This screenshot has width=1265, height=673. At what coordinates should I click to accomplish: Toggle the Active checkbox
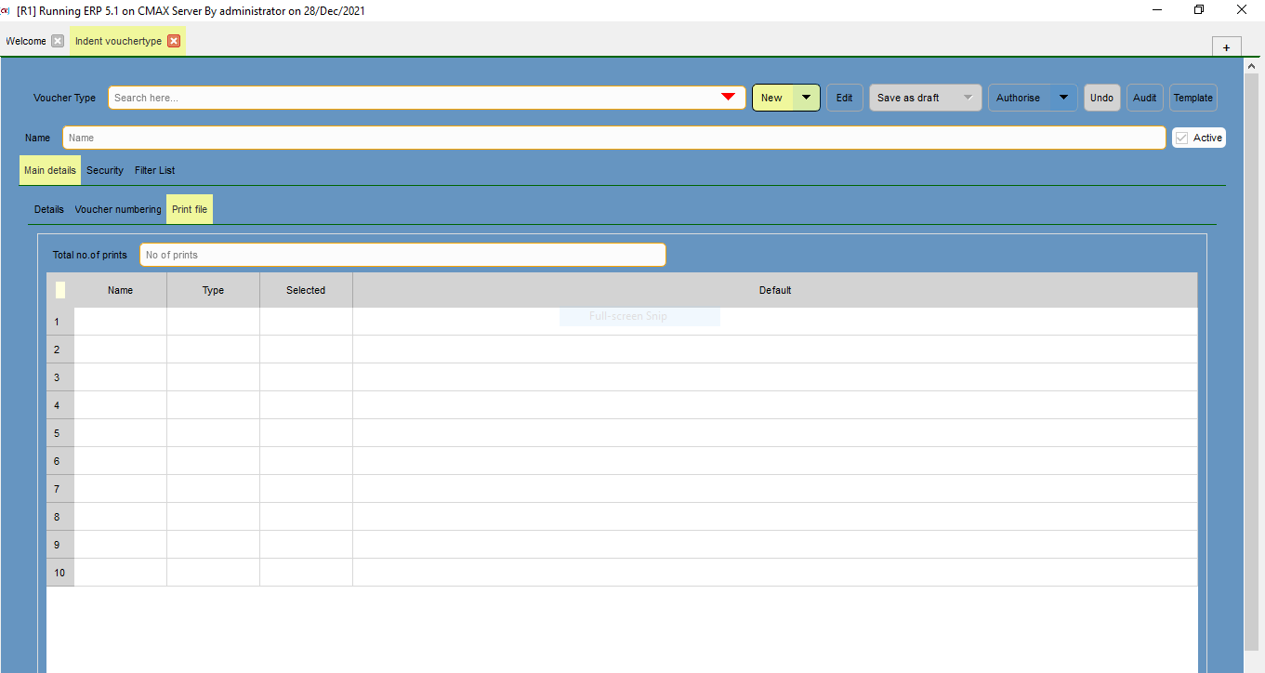click(1182, 138)
